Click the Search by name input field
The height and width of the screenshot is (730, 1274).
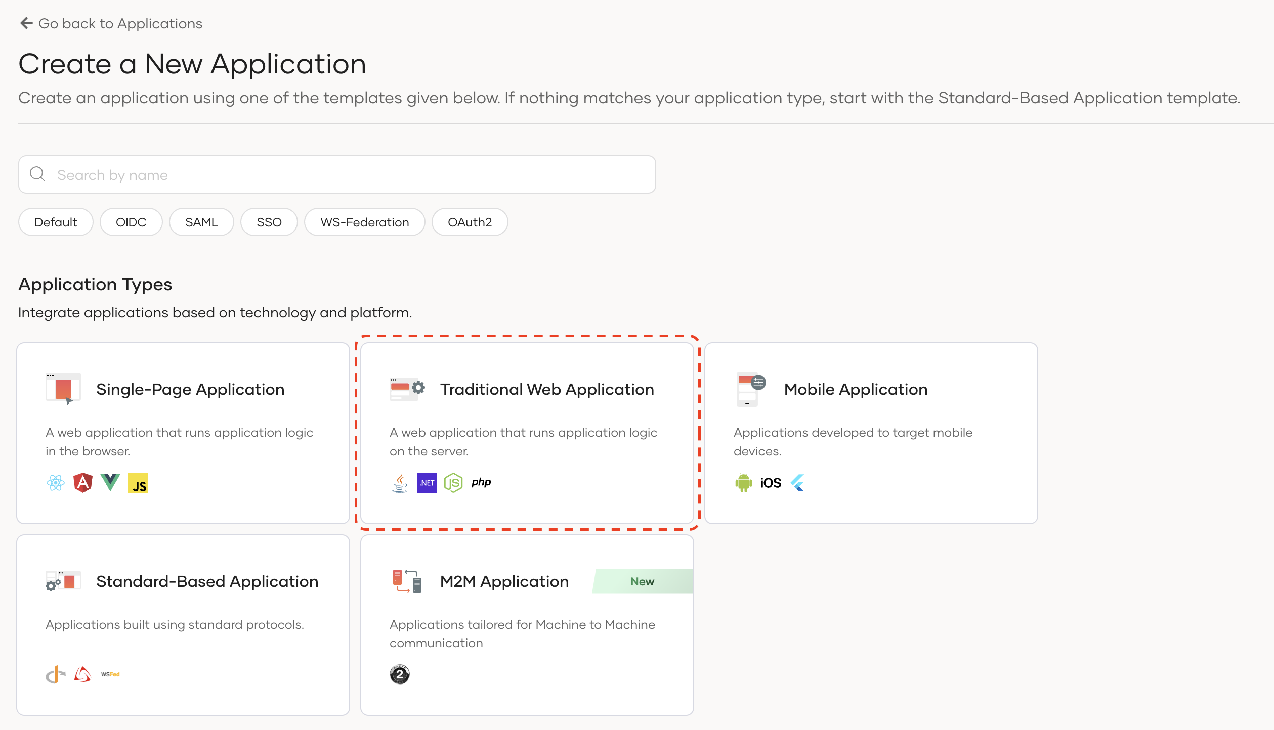336,174
